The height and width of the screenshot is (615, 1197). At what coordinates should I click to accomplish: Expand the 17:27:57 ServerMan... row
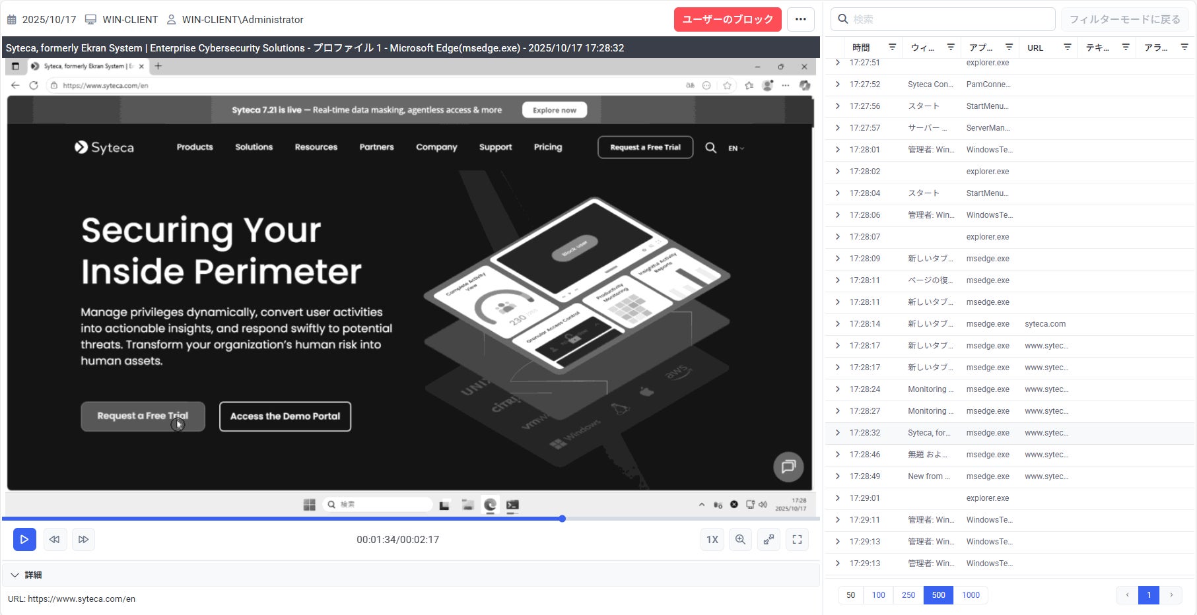click(x=838, y=127)
